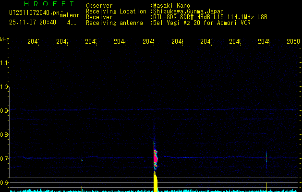Click the 2050 time axis marker
This screenshot has height=192, width=302.
coord(293,42)
